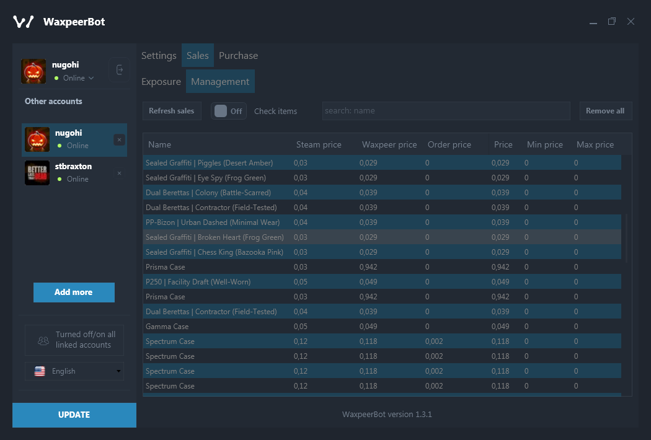Select the nugohi account in Other accounts
Viewport: 651px width, 440px height.
(x=74, y=140)
